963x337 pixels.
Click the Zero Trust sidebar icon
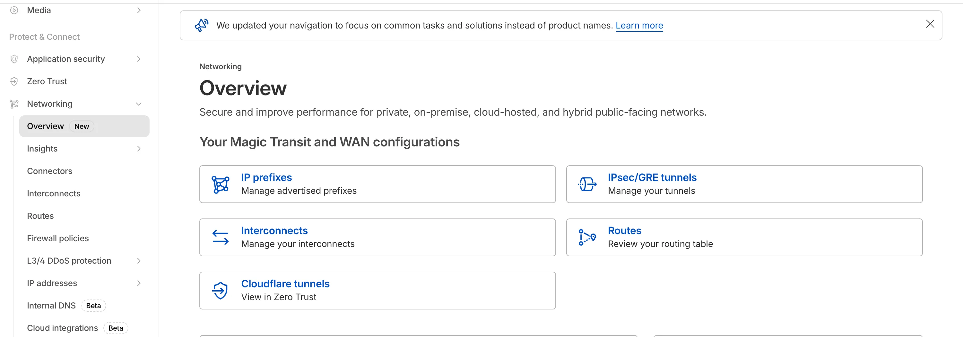coord(14,81)
